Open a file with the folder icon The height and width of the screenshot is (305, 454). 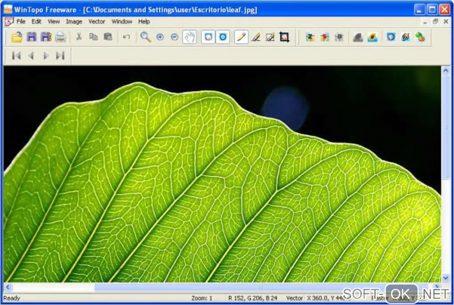pos(17,37)
